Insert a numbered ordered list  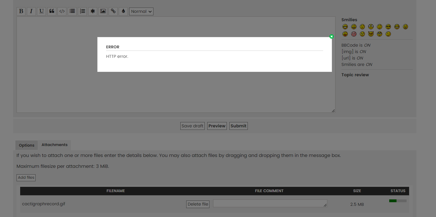coord(82,11)
